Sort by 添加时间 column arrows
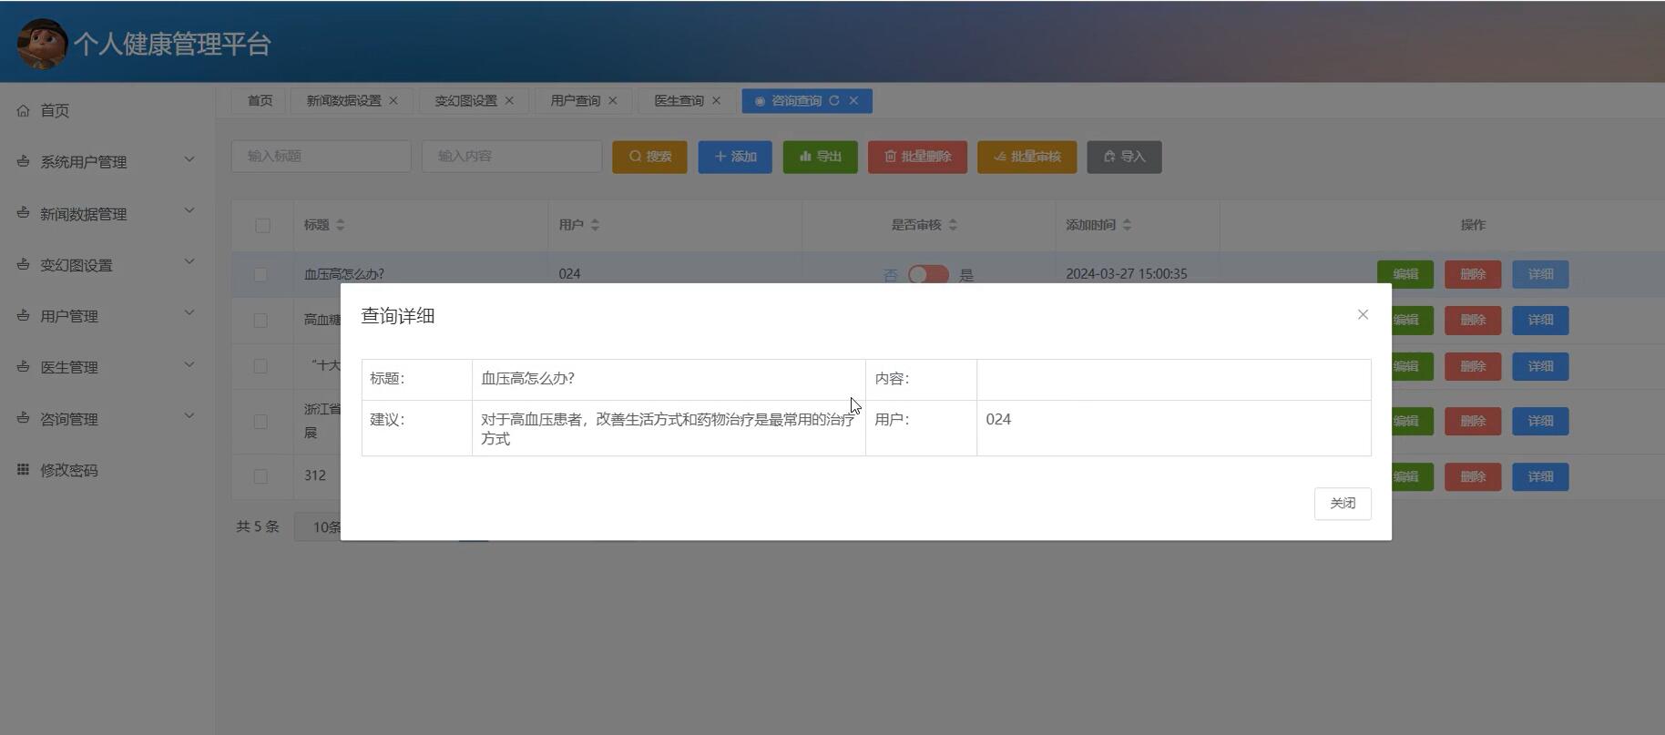The height and width of the screenshot is (735, 1665). pyautogui.click(x=1127, y=225)
